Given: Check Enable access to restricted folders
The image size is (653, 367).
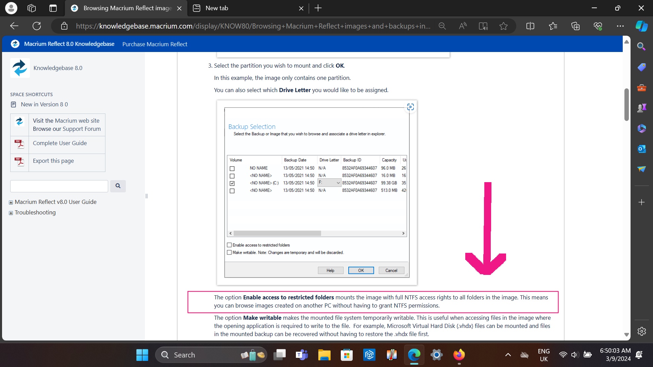Looking at the screenshot, I should click(229, 245).
